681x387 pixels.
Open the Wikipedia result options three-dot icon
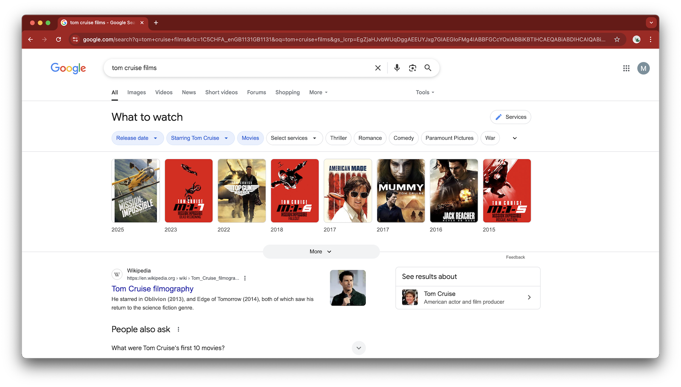coord(245,278)
